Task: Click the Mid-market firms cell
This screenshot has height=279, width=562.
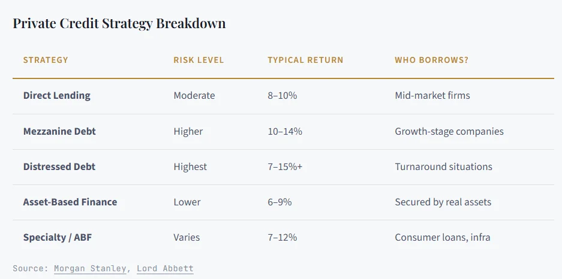Action: pos(432,95)
